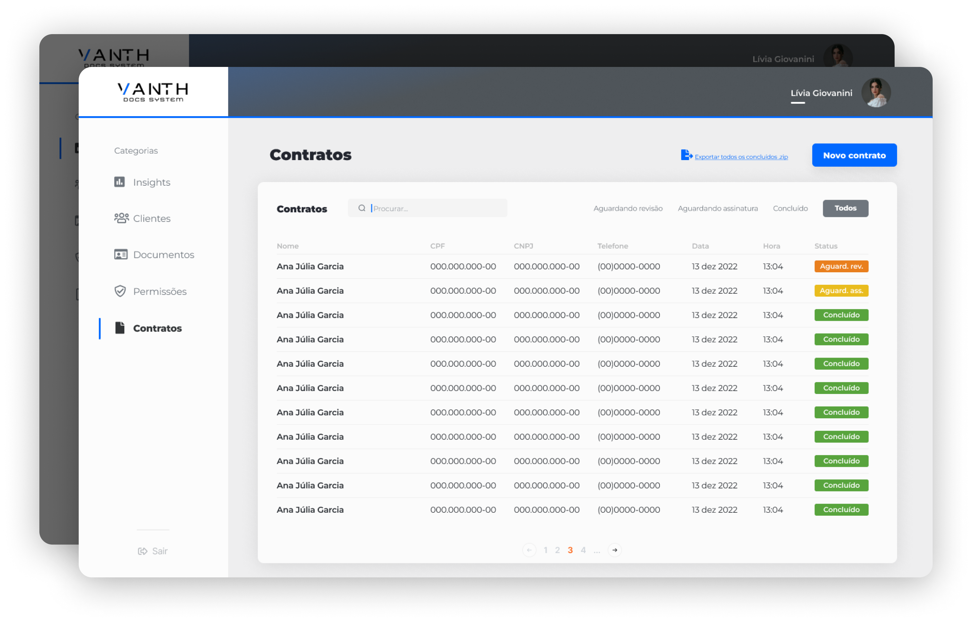Image resolution: width=972 pixels, height=622 pixels.
Task: Select Ana Júlia Garcia in Aguard. rev. row
Action: 310,267
